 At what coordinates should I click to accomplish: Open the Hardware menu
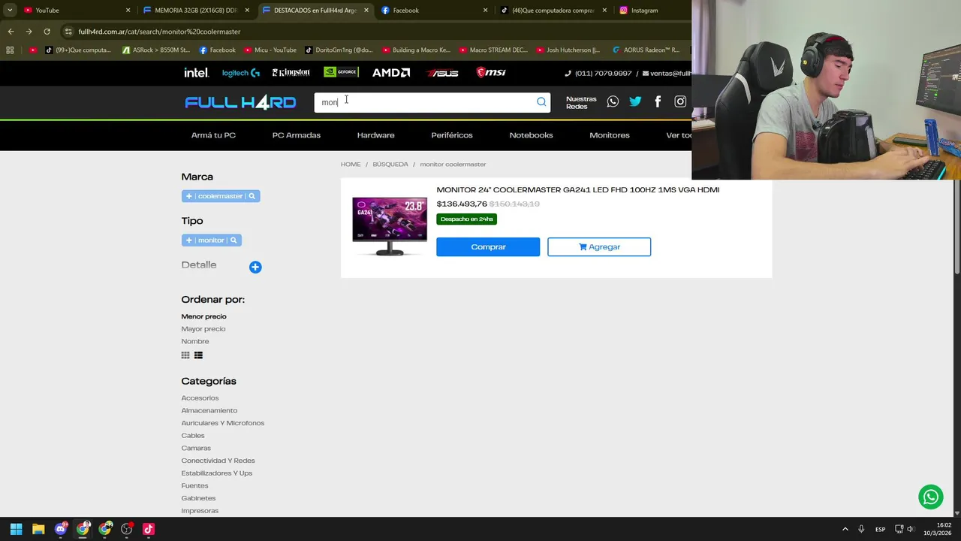[375, 135]
